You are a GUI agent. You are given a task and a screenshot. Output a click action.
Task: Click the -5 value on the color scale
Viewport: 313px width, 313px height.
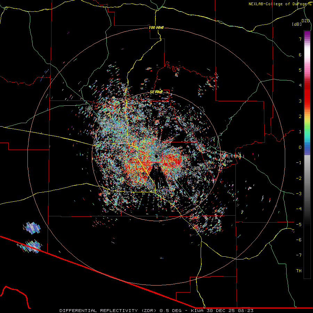[299, 225]
